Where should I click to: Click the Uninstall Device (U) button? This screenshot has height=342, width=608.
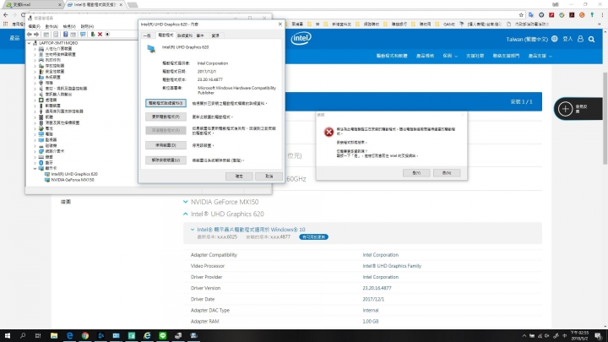[x=166, y=160]
